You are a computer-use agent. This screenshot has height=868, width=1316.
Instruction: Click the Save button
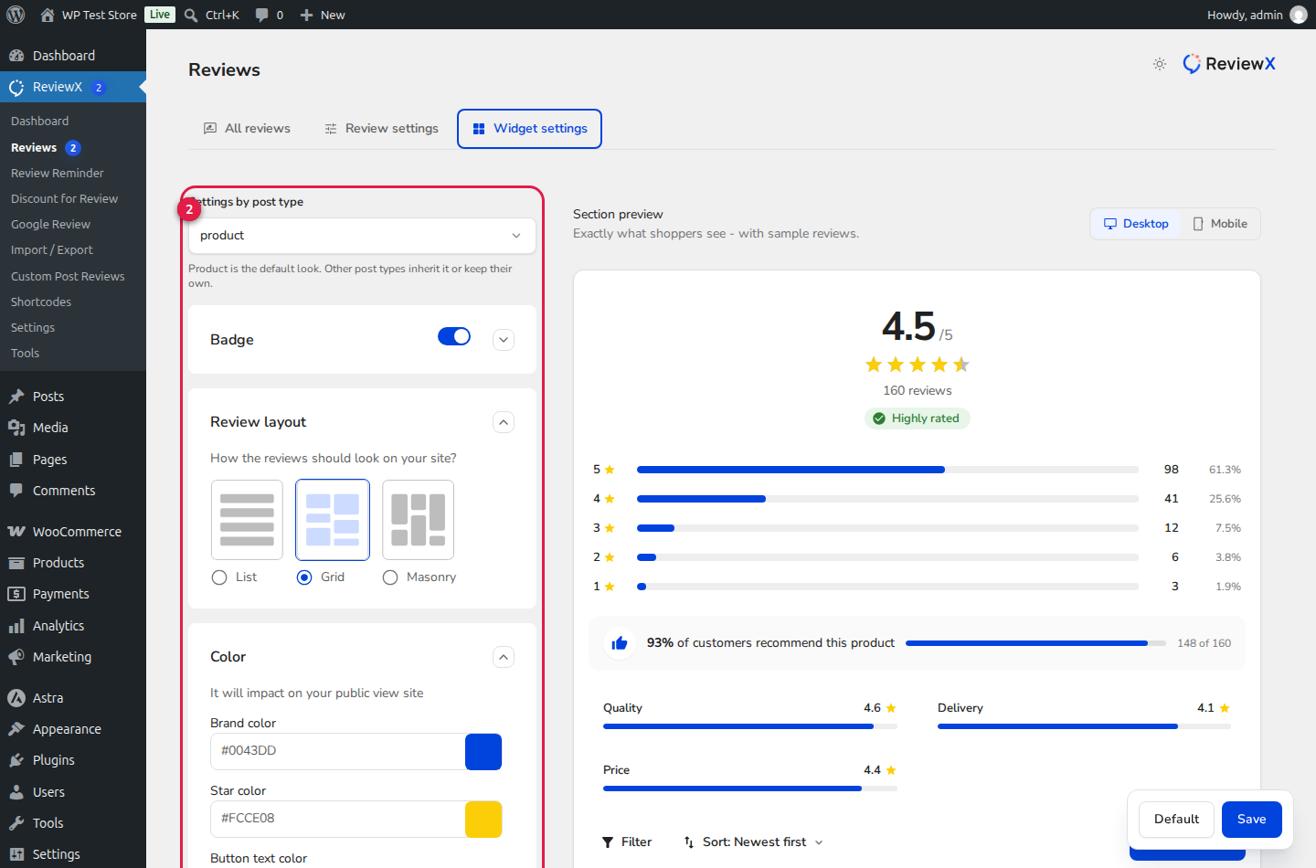point(1252,820)
